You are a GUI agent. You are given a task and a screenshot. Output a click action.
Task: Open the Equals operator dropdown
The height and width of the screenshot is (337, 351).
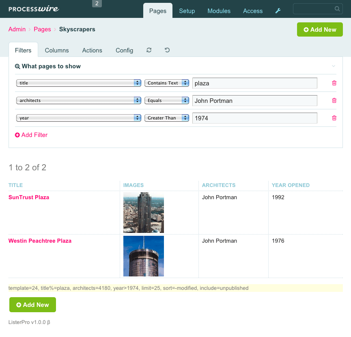167,100
